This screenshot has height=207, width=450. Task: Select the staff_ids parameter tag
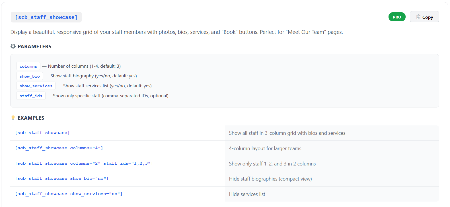[x=31, y=96]
